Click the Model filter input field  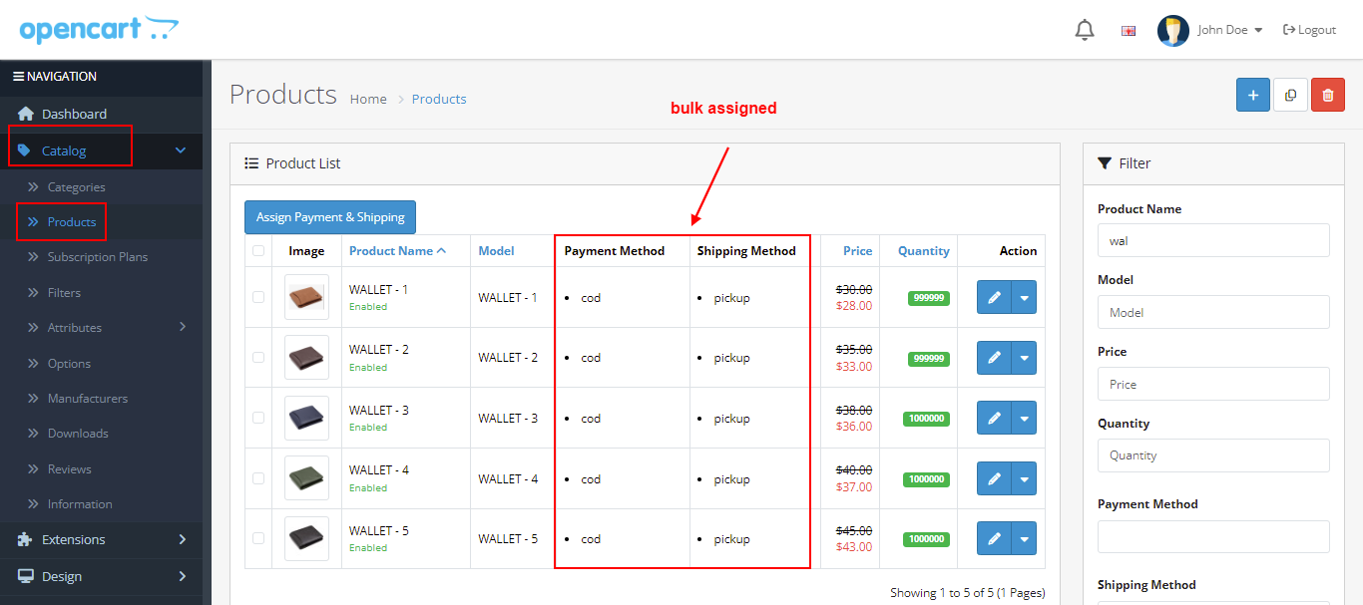(x=1213, y=312)
